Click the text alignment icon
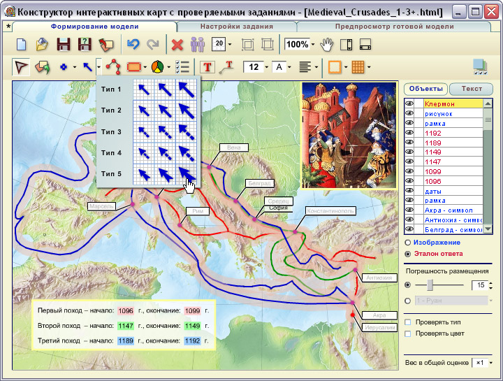The height and width of the screenshot is (381, 503). pyautogui.click(x=305, y=67)
